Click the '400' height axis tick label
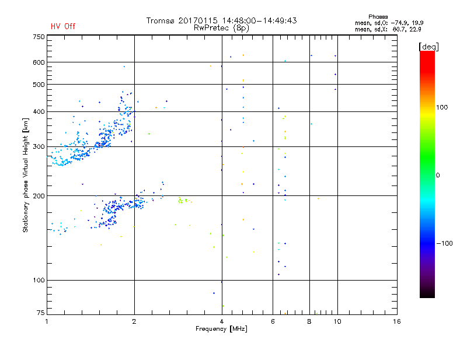 [39, 112]
